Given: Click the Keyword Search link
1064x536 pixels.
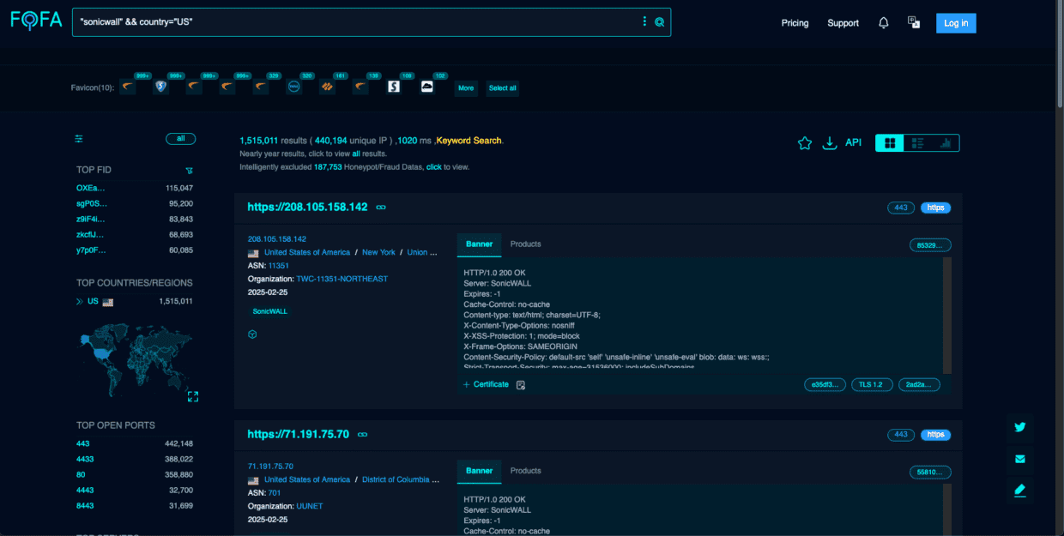Looking at the screenshot, I should coord(469,141).
